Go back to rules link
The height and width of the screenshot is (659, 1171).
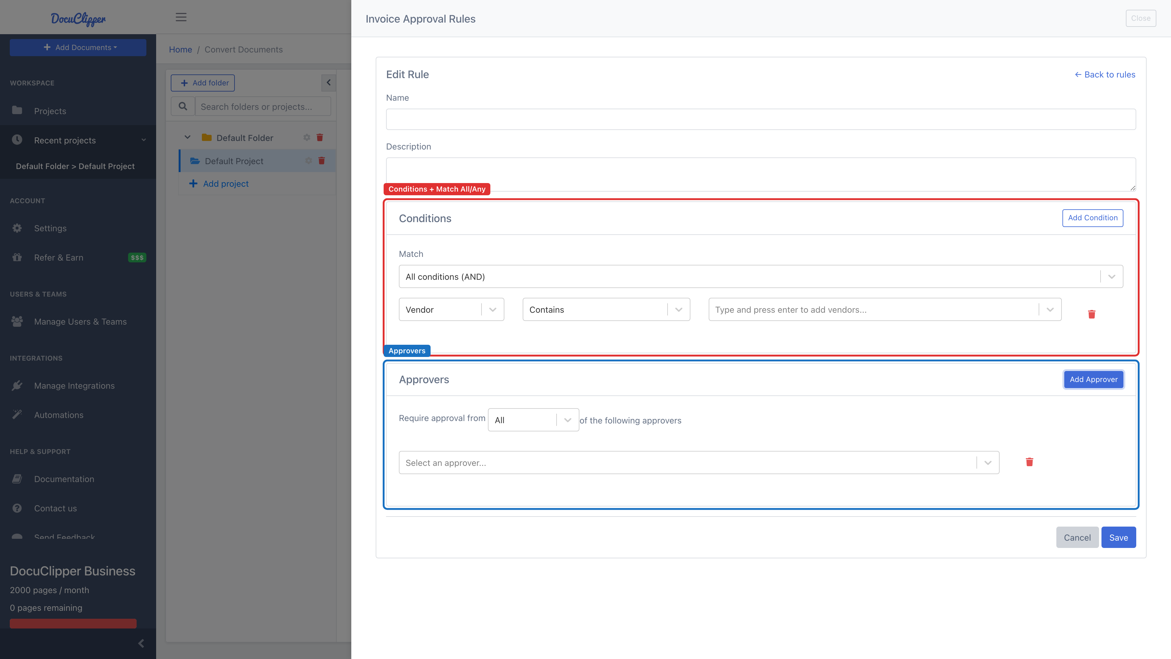[1105, 74]
